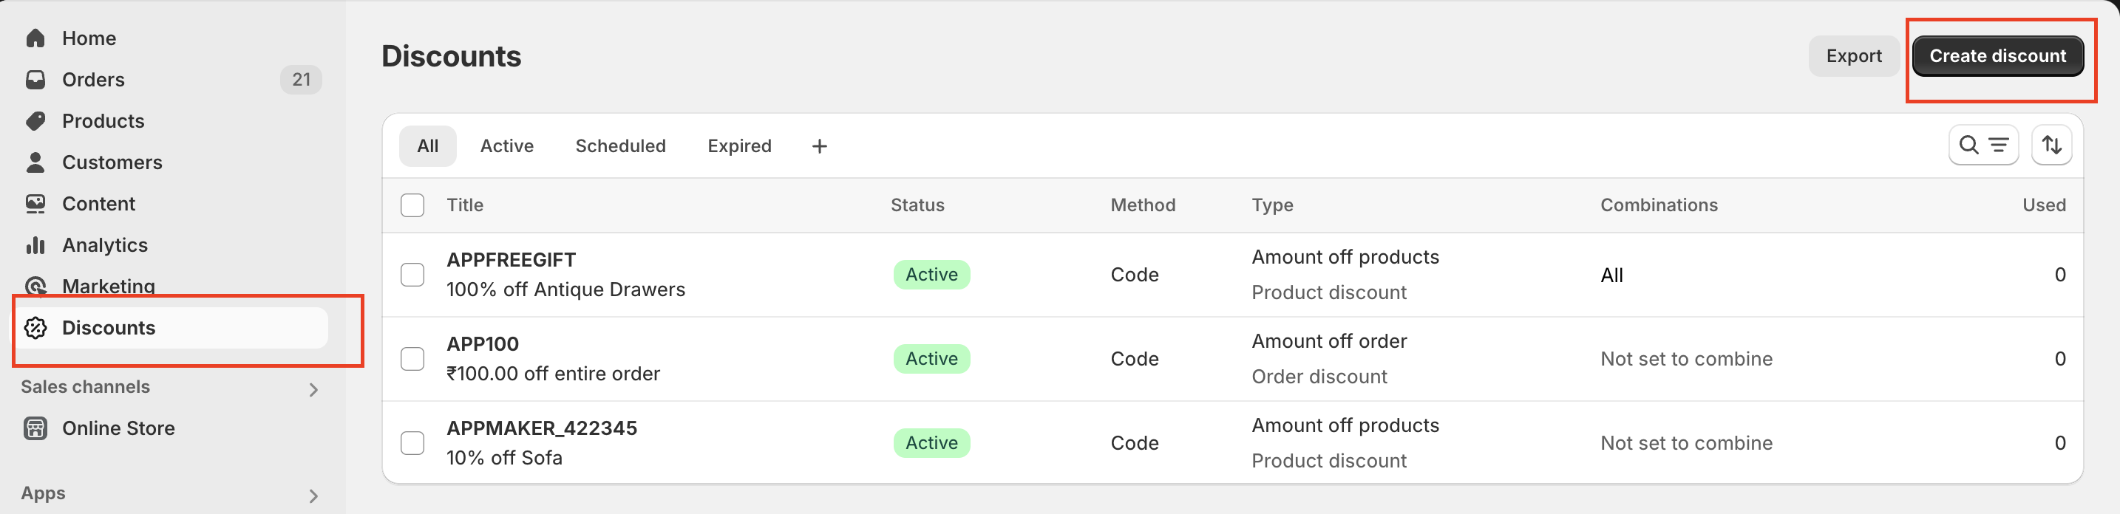Switch to the Active tab
This screenshot has height=514, width=2120.
pos(507,146)
